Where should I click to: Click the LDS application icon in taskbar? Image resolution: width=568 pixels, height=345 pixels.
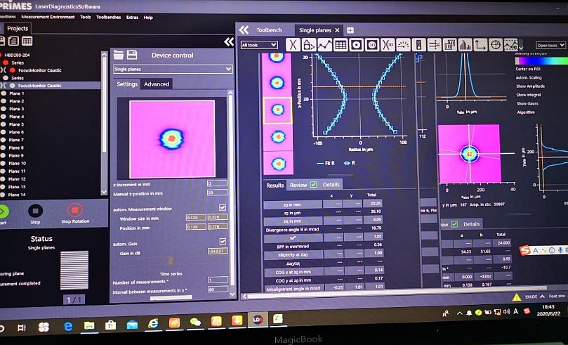[x=258, y=320]
